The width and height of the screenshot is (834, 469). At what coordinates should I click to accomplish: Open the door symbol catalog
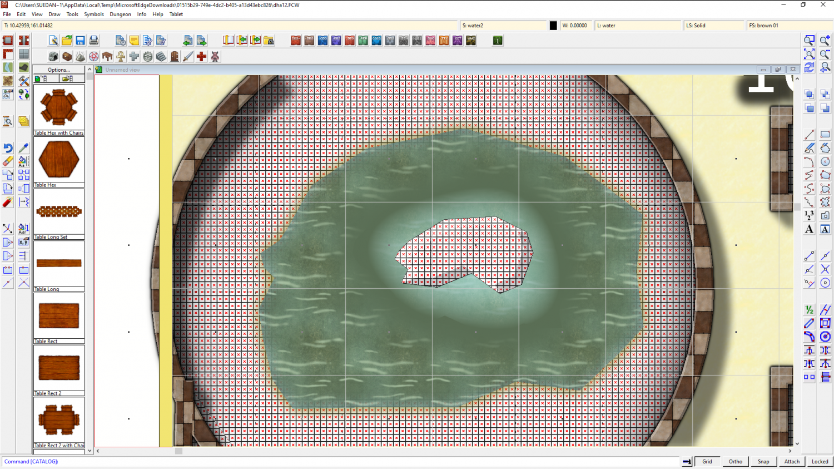(x=175, y=56)
